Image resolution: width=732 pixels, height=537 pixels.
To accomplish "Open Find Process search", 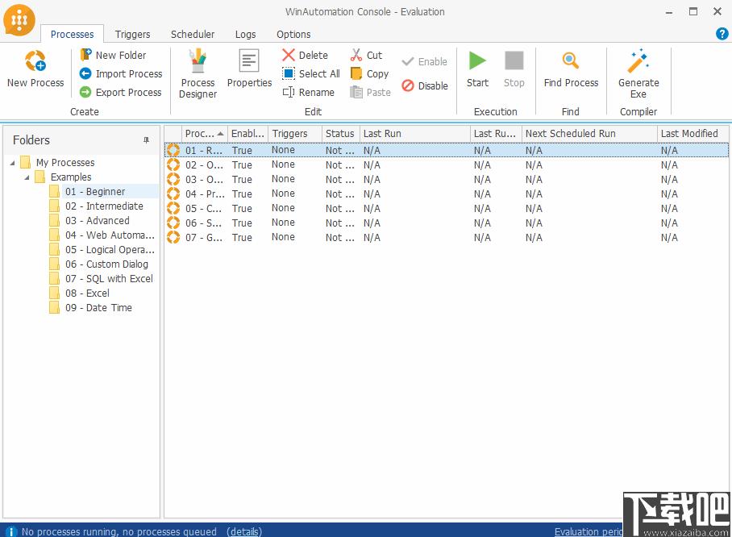I will pos(571,69).
